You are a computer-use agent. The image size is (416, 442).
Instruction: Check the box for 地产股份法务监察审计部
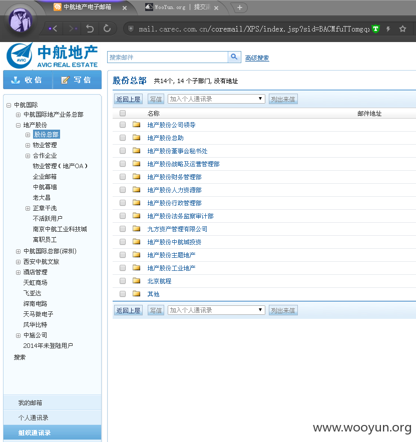(x=123, y=216)
